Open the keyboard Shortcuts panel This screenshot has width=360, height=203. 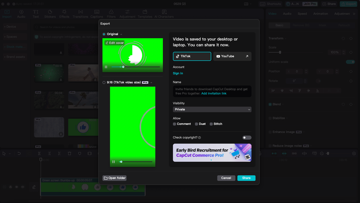(x=271, y=4)
